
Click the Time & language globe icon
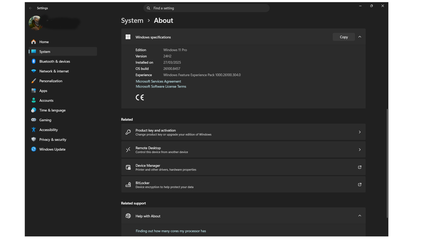point(34,110)
